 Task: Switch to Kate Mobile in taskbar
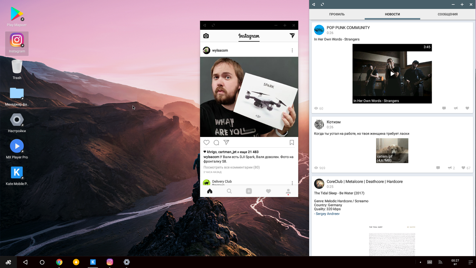(93, 262)
